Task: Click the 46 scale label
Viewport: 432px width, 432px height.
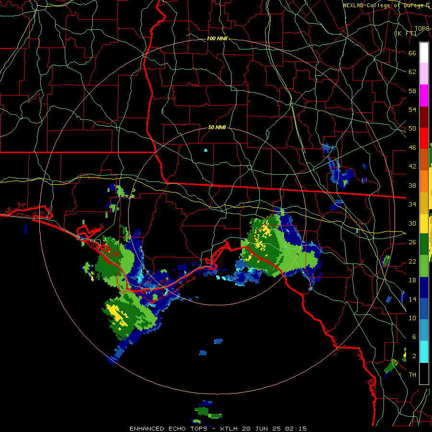Action: (x=412, y=148)
